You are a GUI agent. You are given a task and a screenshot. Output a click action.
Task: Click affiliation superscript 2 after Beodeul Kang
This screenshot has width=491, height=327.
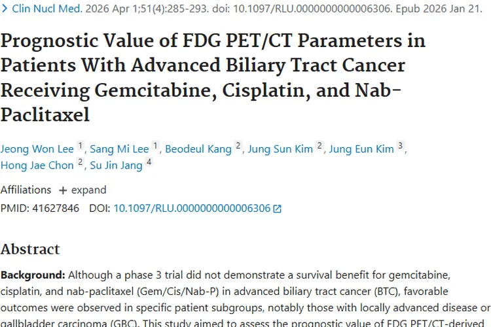click(238, 146)
